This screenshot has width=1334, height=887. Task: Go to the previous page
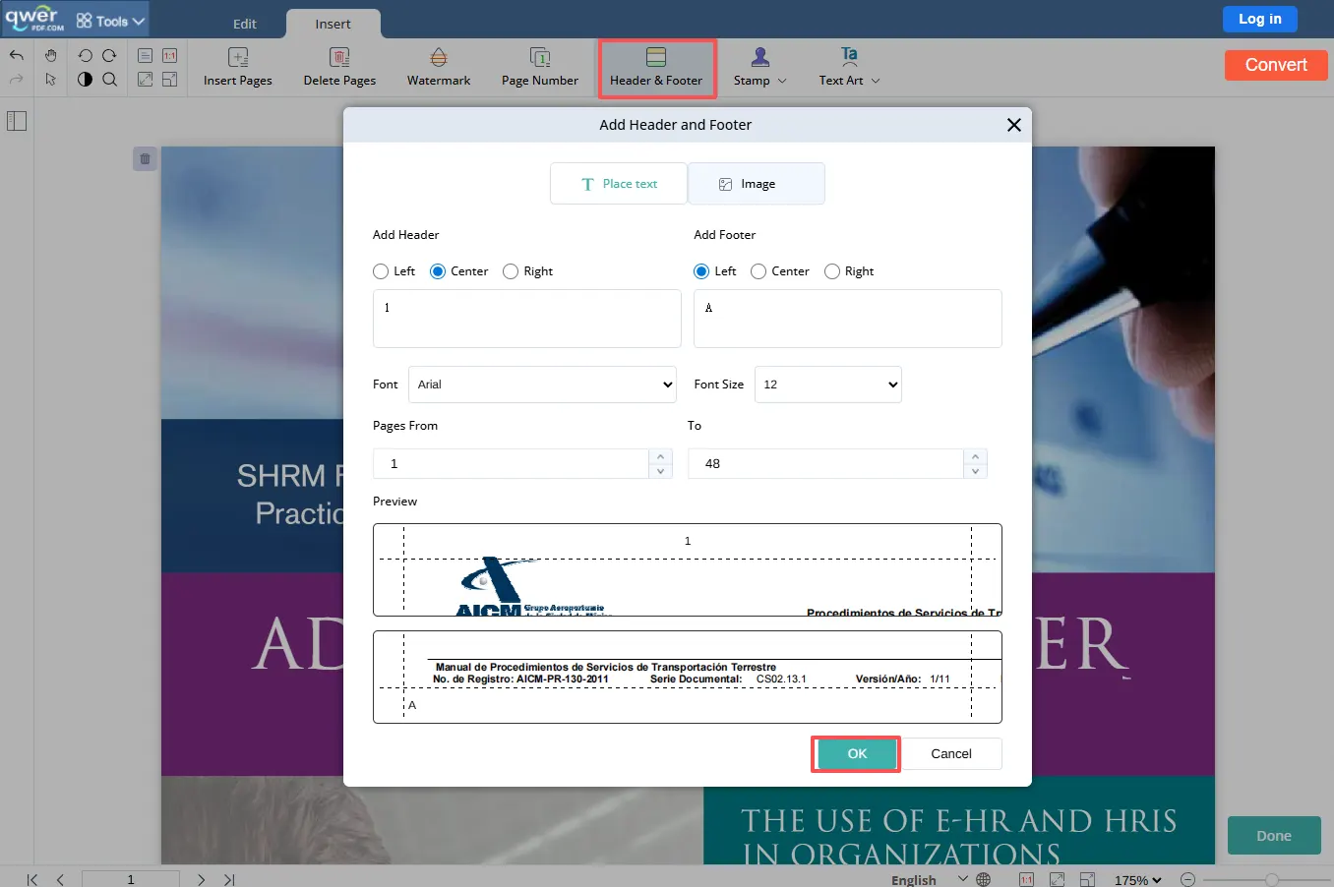(60, 879)
